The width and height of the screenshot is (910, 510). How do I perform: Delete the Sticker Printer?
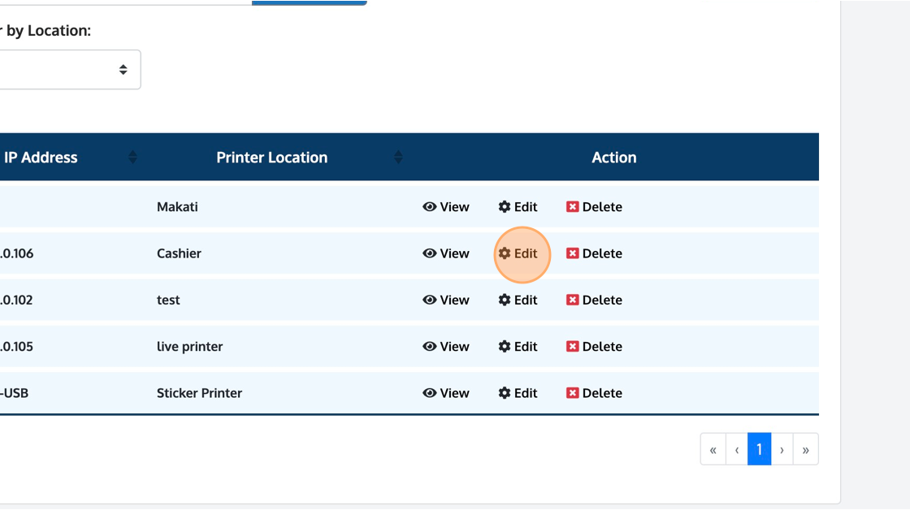coord(594,393)
